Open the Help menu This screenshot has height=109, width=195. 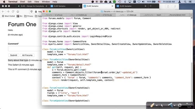pyautogui.click(x=55, y=2)
